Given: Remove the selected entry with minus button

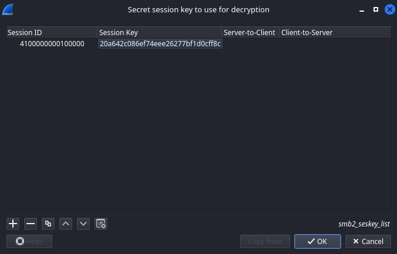Looking at the screenshot, I should click(x=31, y=224).
